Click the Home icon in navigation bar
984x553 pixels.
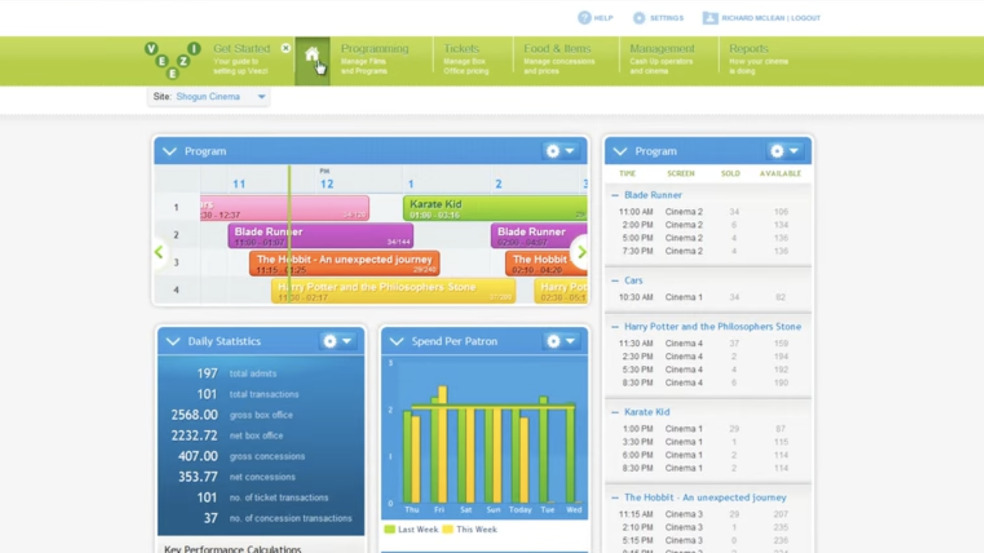(x=312, y=55)
